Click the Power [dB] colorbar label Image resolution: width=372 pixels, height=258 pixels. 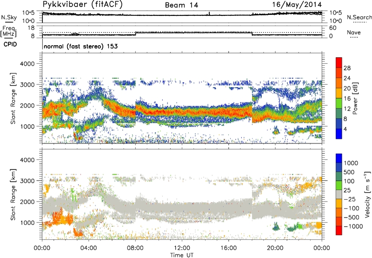coord(355,98)
